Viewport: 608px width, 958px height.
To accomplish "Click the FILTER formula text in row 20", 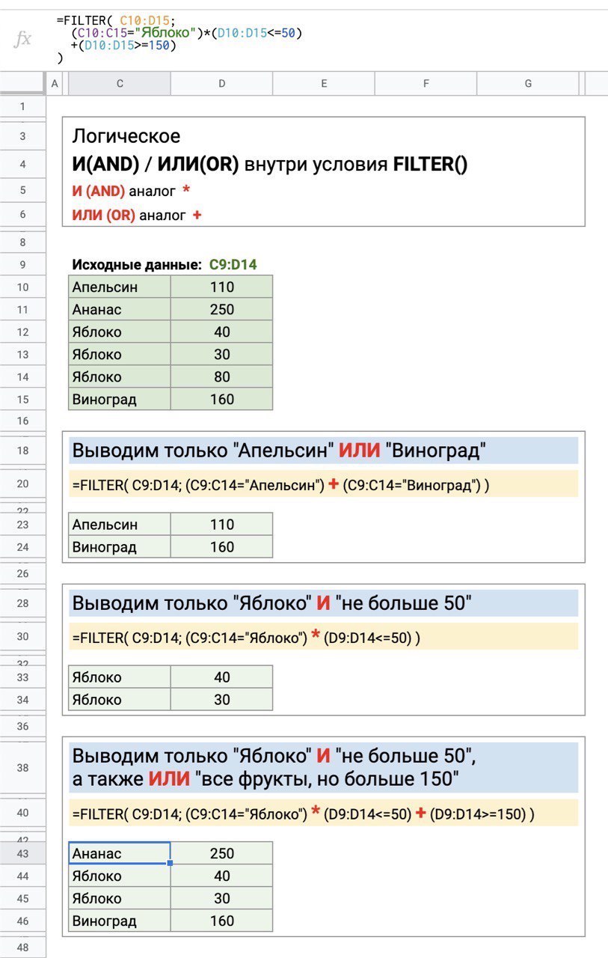I will [280, 484].
